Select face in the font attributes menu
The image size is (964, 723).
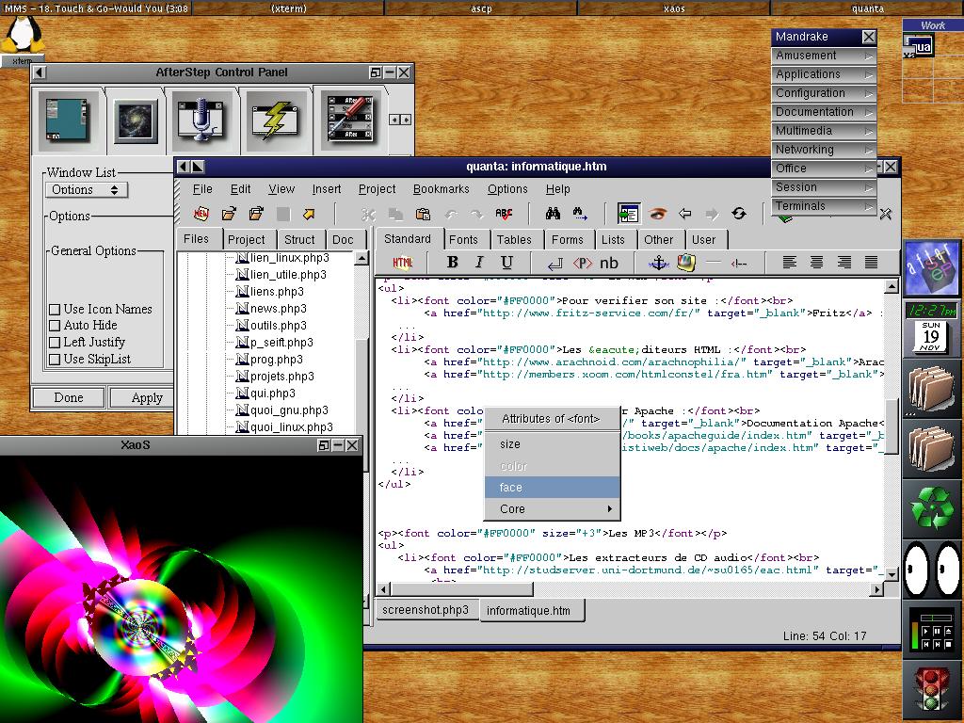click(551, 488)
